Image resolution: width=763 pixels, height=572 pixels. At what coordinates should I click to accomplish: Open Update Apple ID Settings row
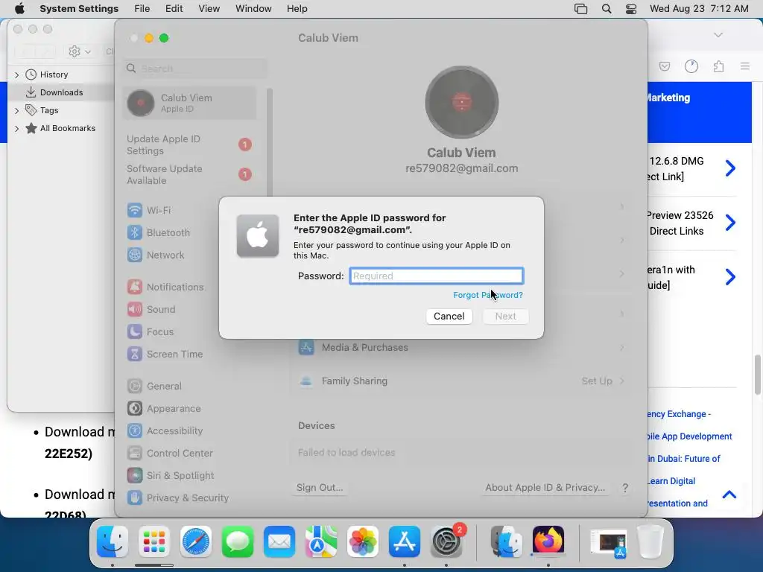190,145
